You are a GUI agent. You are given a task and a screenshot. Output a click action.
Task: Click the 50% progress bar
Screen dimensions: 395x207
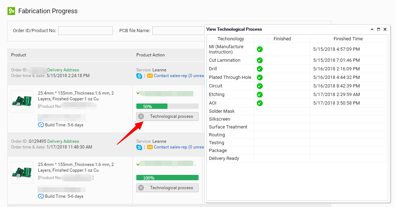coord(167,106)
